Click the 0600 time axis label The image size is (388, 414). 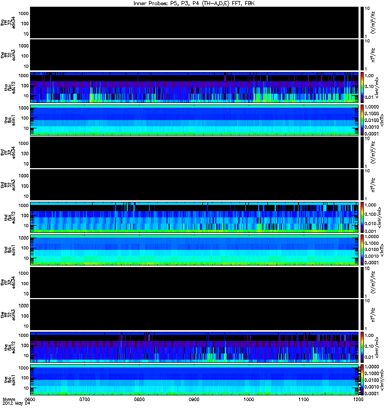pyautogui.click(x=30, y=399)
